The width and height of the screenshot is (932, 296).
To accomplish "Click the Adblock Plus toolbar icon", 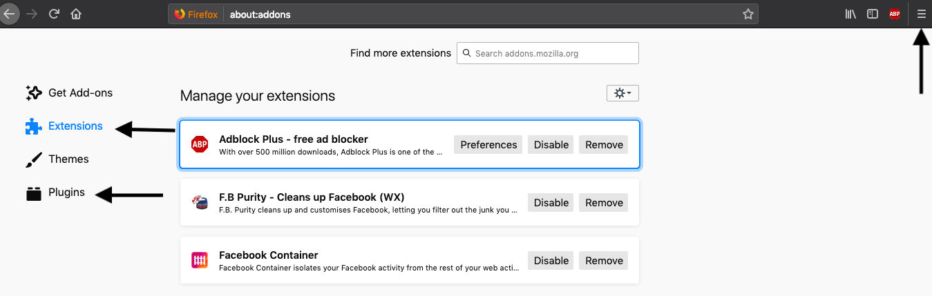I will (895, 14).
